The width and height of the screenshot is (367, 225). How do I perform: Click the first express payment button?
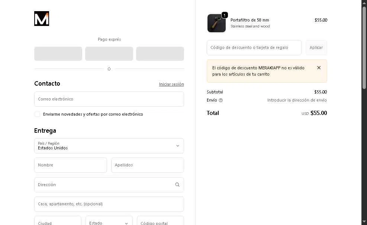(x=58, y=54)
